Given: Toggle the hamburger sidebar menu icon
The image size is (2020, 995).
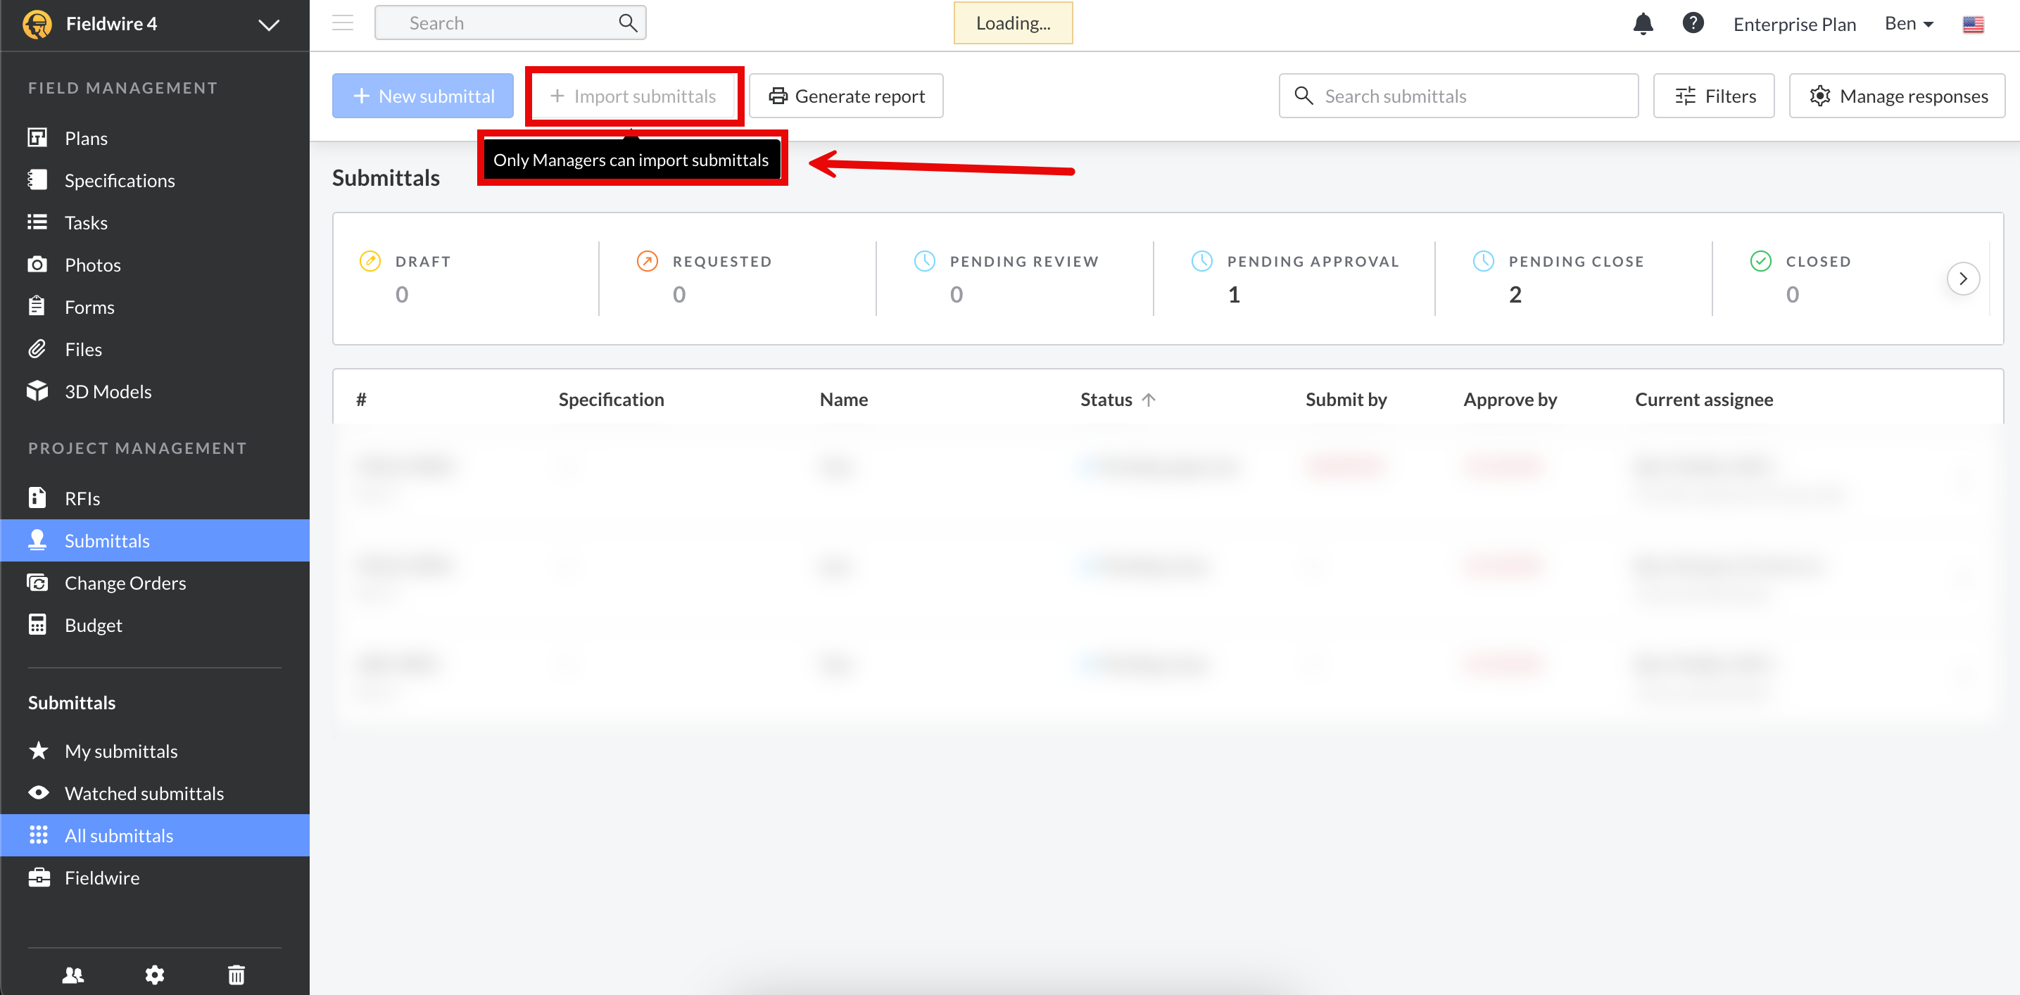Looking at the screenshot, I should click(343, 23).
